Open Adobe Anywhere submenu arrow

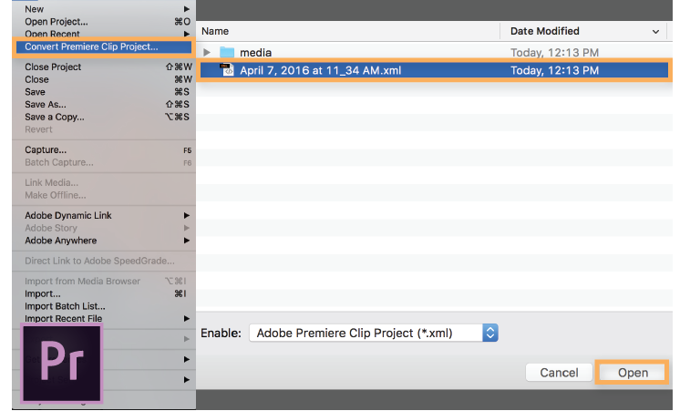(187, 241)
